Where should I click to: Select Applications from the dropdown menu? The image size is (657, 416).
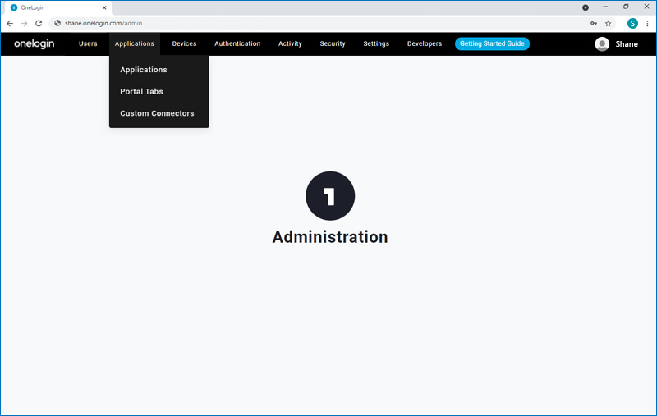(144, 70)
